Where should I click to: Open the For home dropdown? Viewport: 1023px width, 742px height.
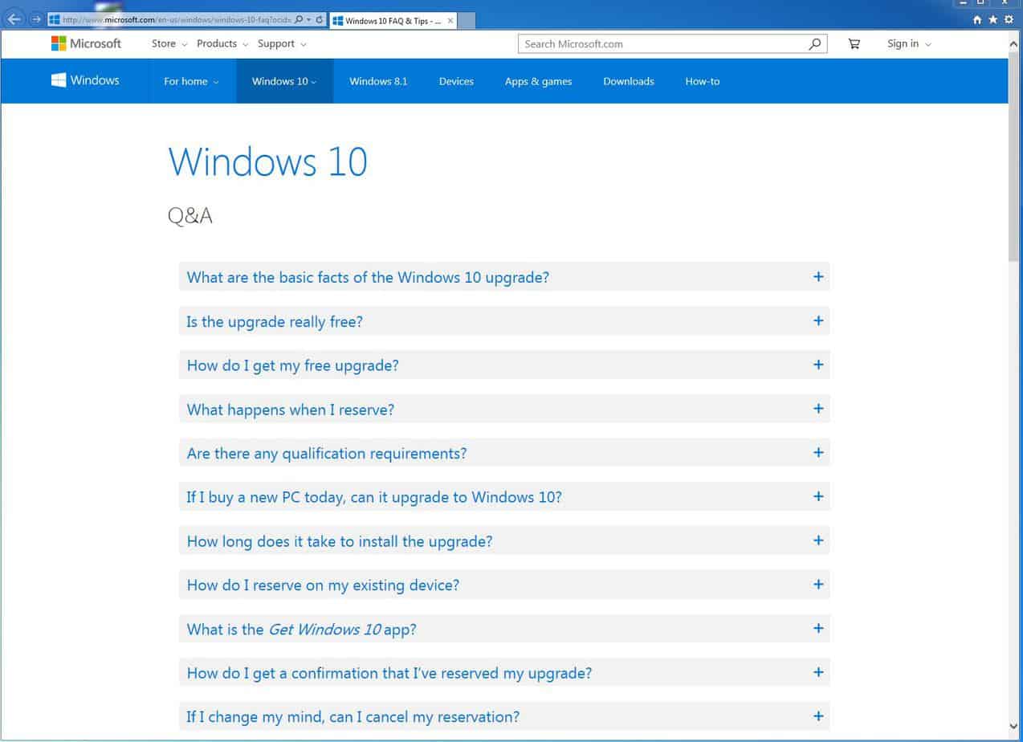191,81
